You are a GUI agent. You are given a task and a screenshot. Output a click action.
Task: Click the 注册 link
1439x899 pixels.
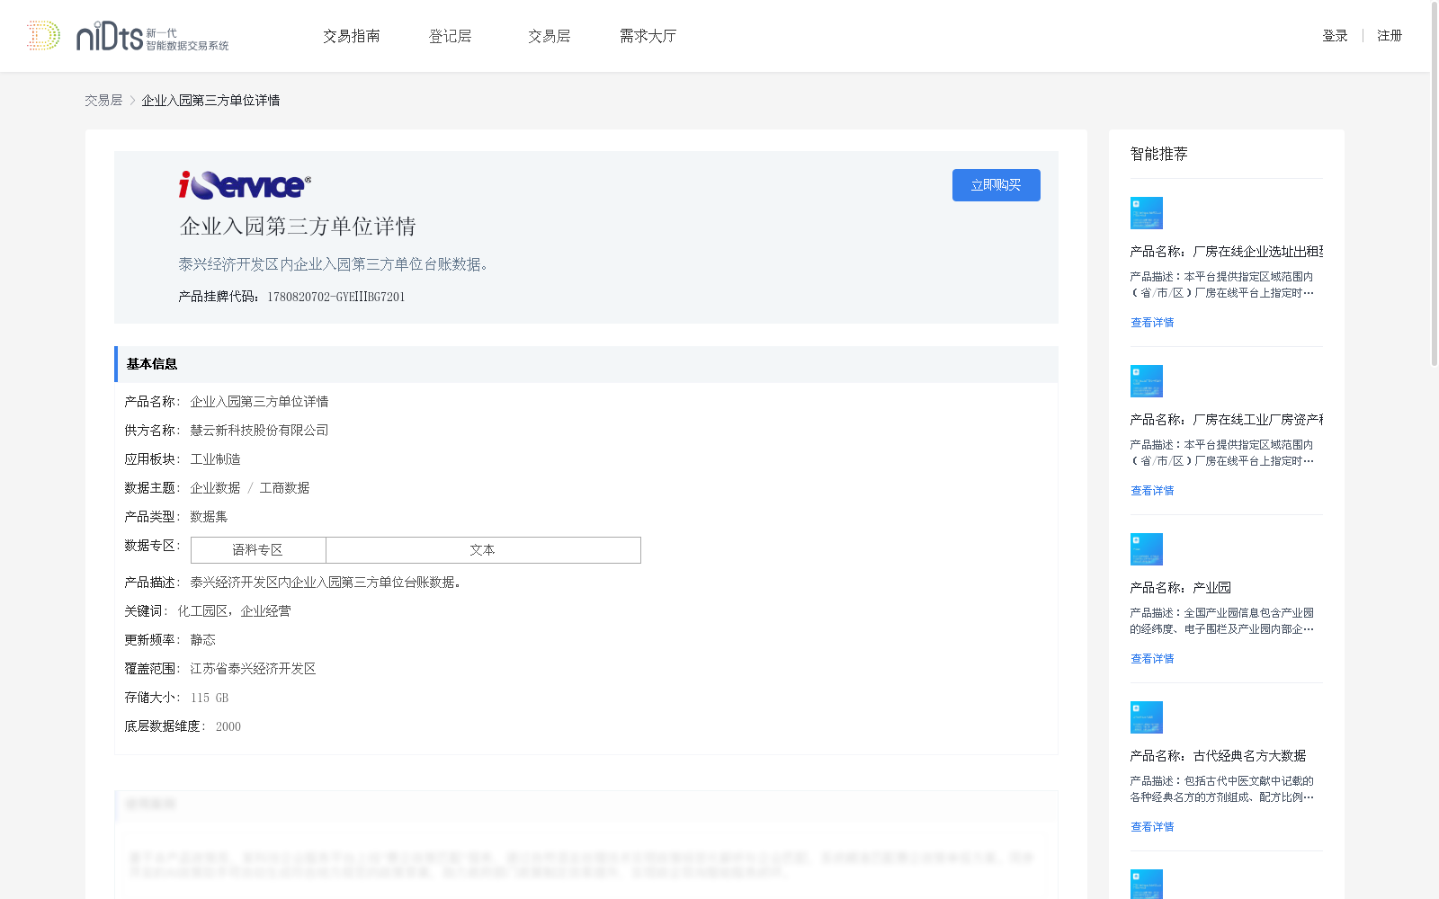1390,36
